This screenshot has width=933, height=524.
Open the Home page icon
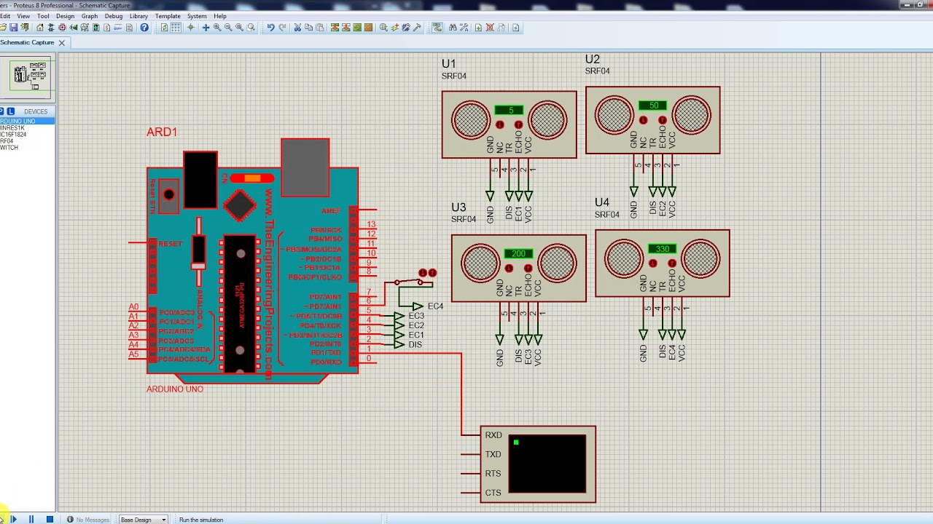tap(40, 28)
